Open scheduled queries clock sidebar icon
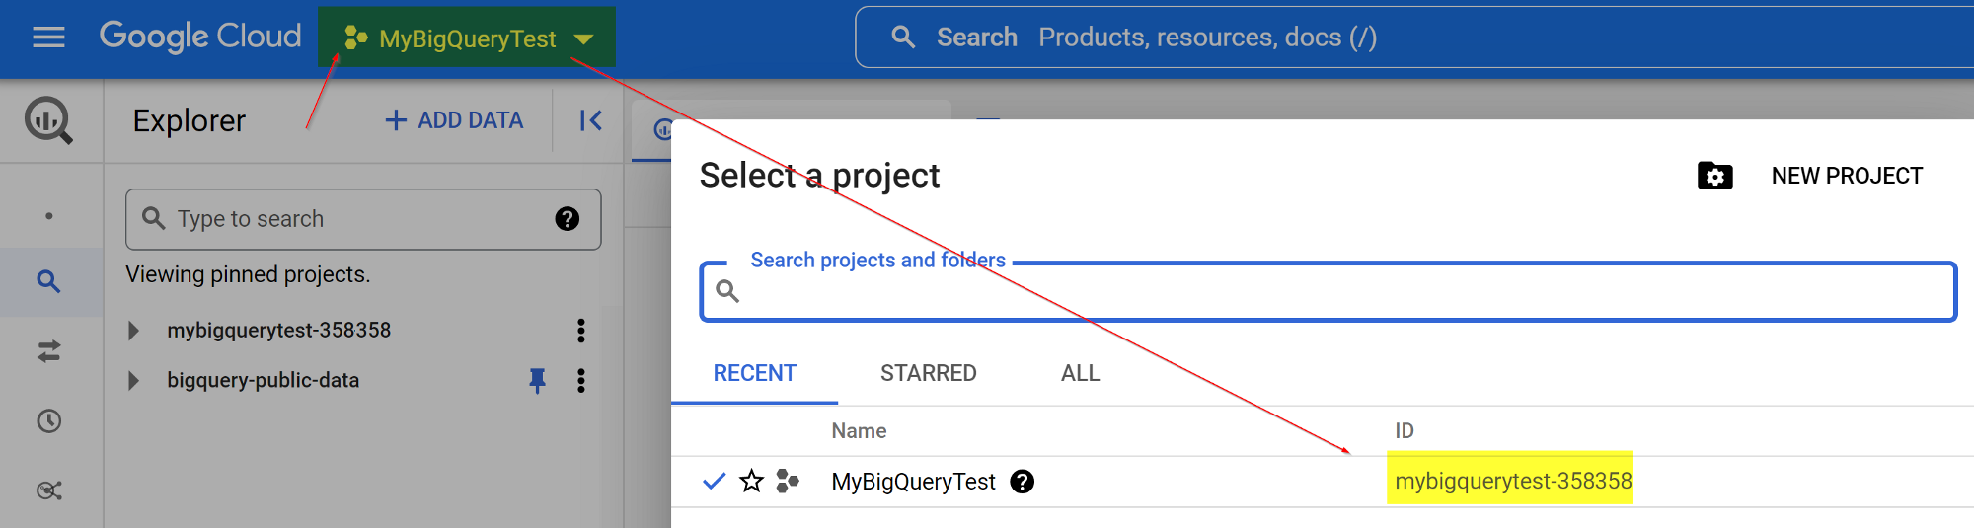 point(48,421)
